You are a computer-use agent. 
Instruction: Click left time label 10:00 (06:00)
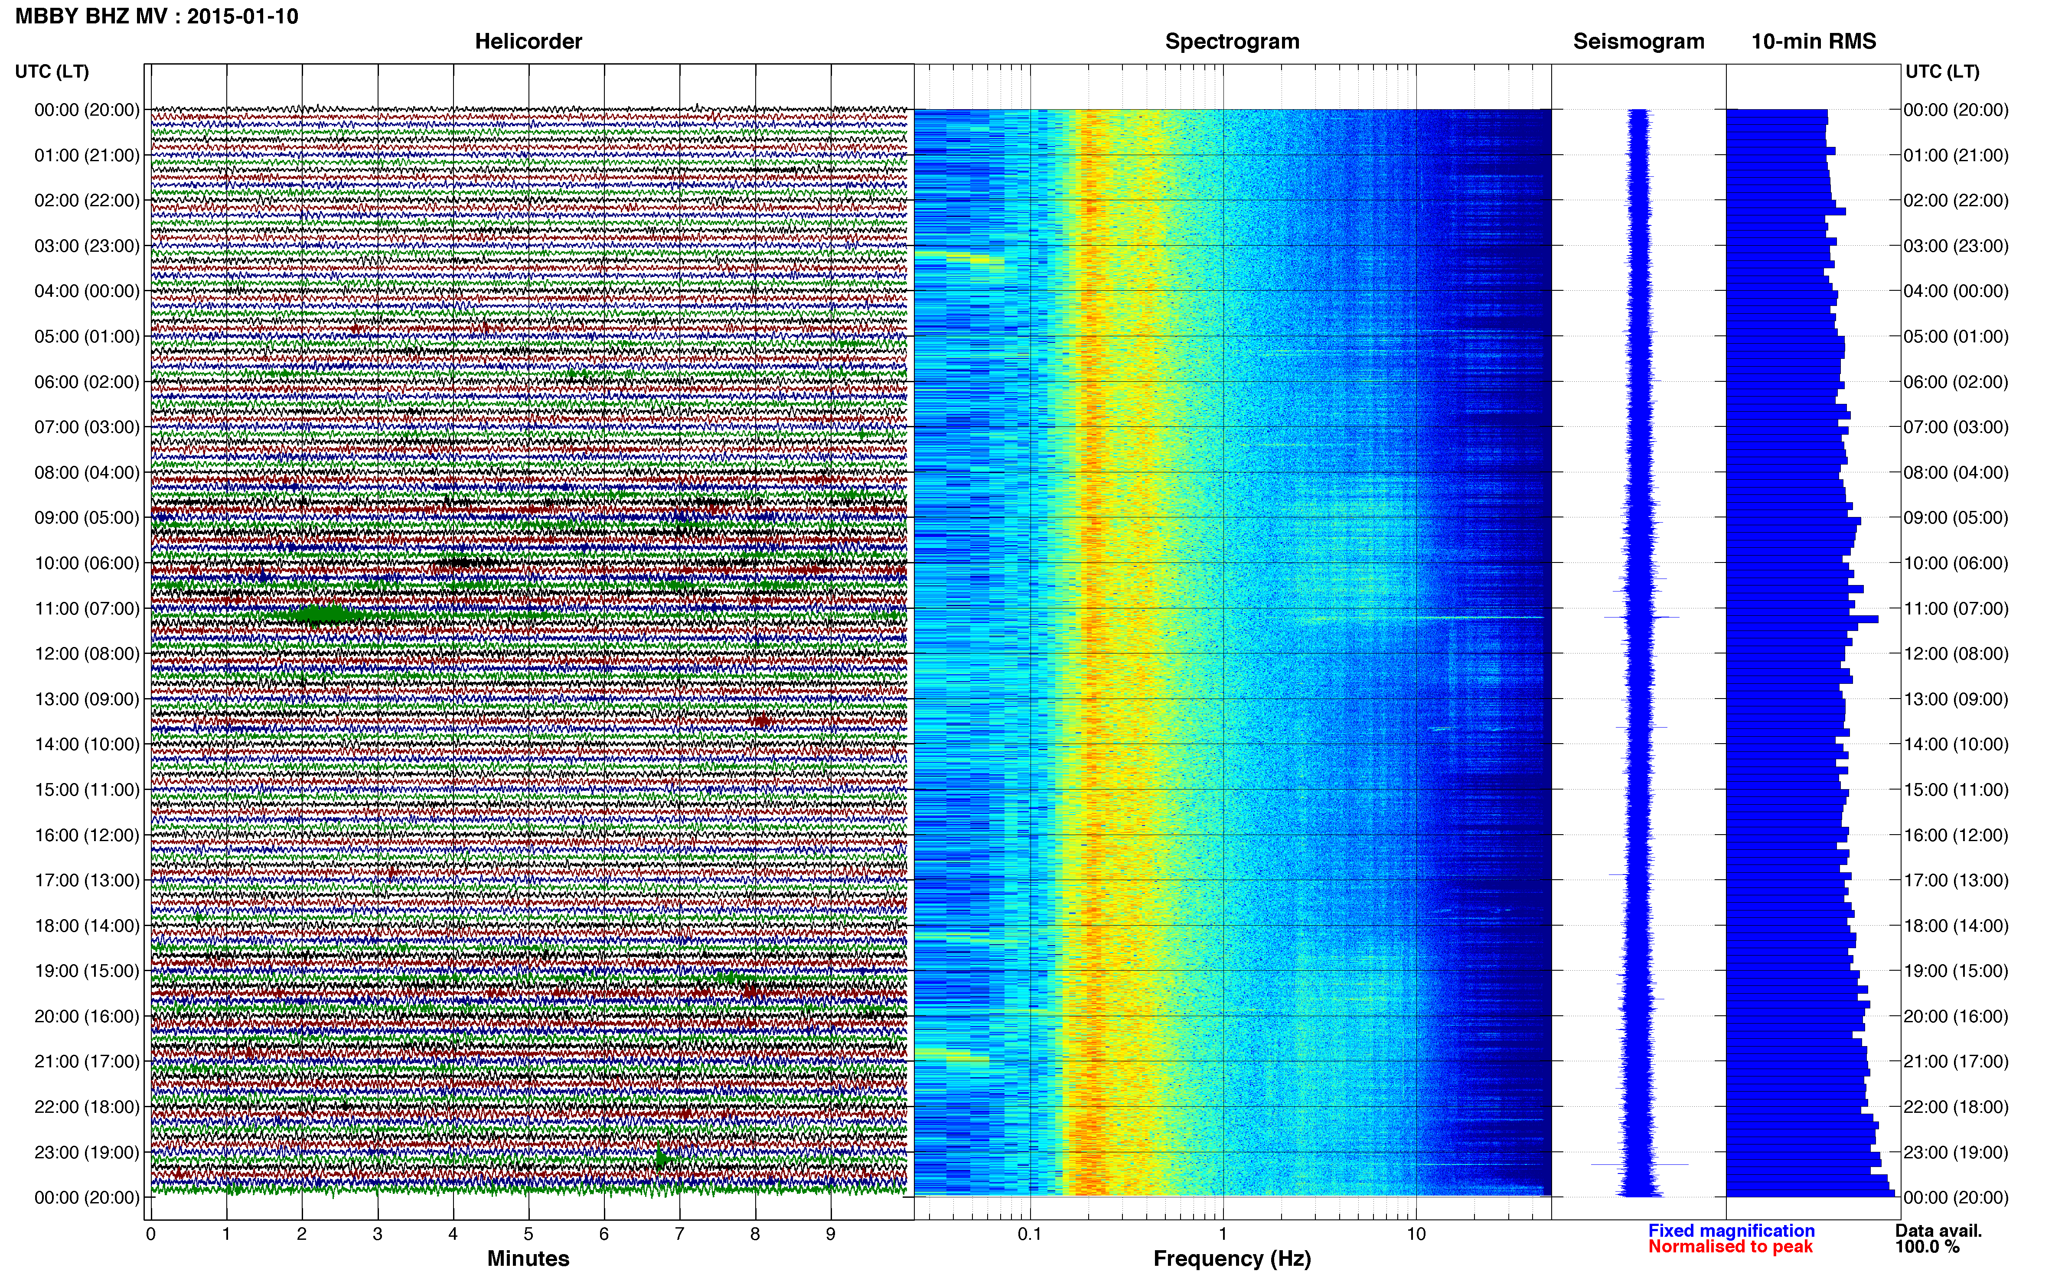coord(87,563)
